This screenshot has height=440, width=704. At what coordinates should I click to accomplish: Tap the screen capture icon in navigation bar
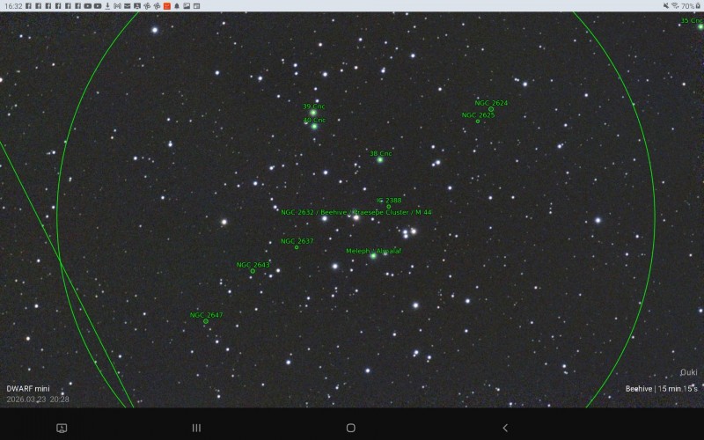pyautogui.click(x=62, y=428)
